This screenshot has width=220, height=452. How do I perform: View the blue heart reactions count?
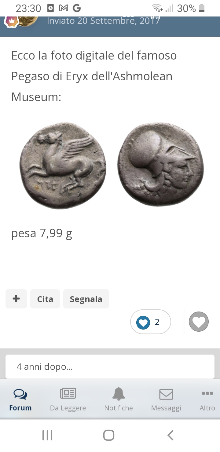(x=151, y=322)
